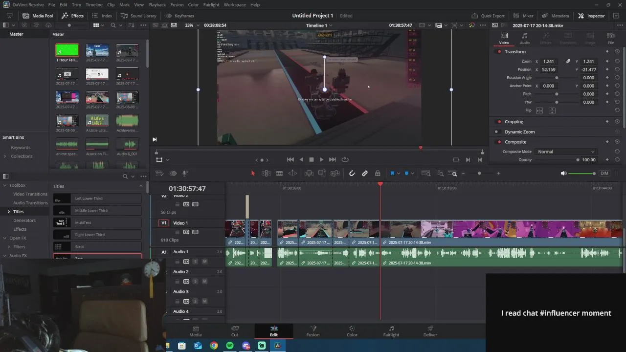Click the Quick Export button

coord(488,16)
